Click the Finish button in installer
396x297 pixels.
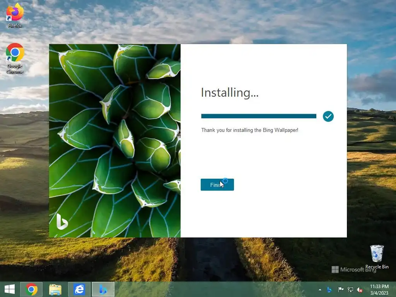217,184
